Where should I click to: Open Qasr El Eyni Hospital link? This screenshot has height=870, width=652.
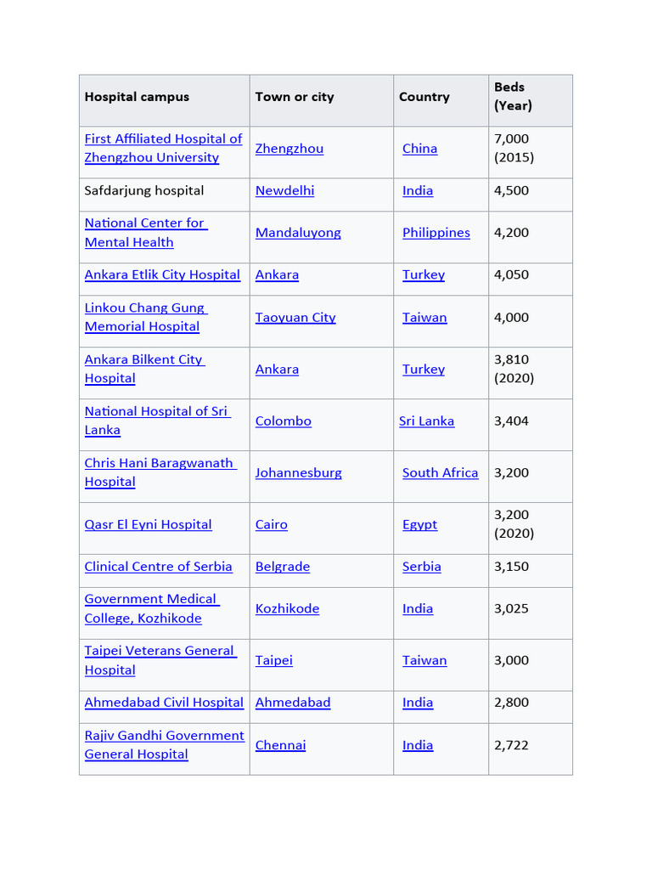(148, 525)
